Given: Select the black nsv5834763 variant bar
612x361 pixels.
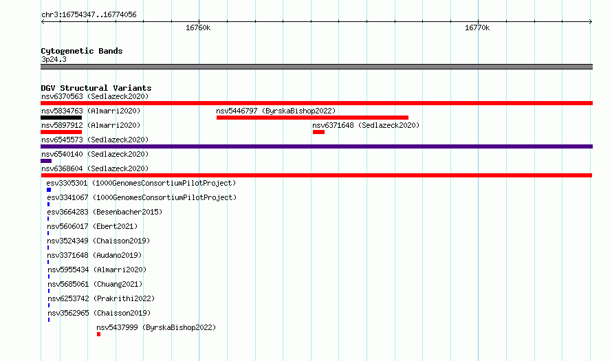Looking at the screenshot, I should [61, 118].
